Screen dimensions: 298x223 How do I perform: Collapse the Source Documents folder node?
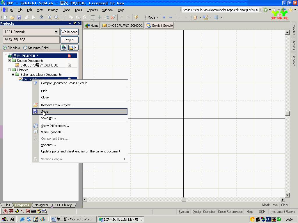(9, 61)
